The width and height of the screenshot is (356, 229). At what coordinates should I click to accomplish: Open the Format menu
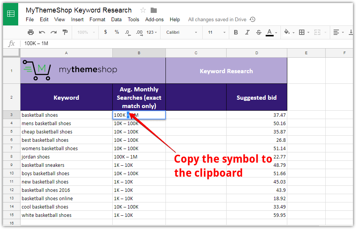pos(97,19)
